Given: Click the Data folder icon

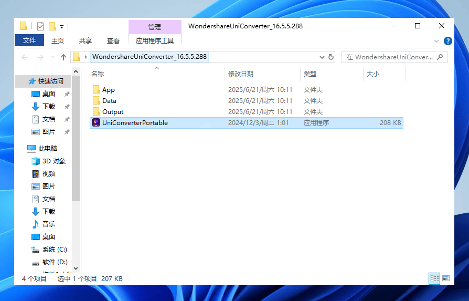Looking at the screenshot, I should tap(96, 101).
